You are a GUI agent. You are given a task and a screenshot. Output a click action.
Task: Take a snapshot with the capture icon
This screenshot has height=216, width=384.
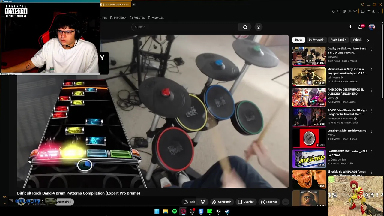click(x=339, y=11)
